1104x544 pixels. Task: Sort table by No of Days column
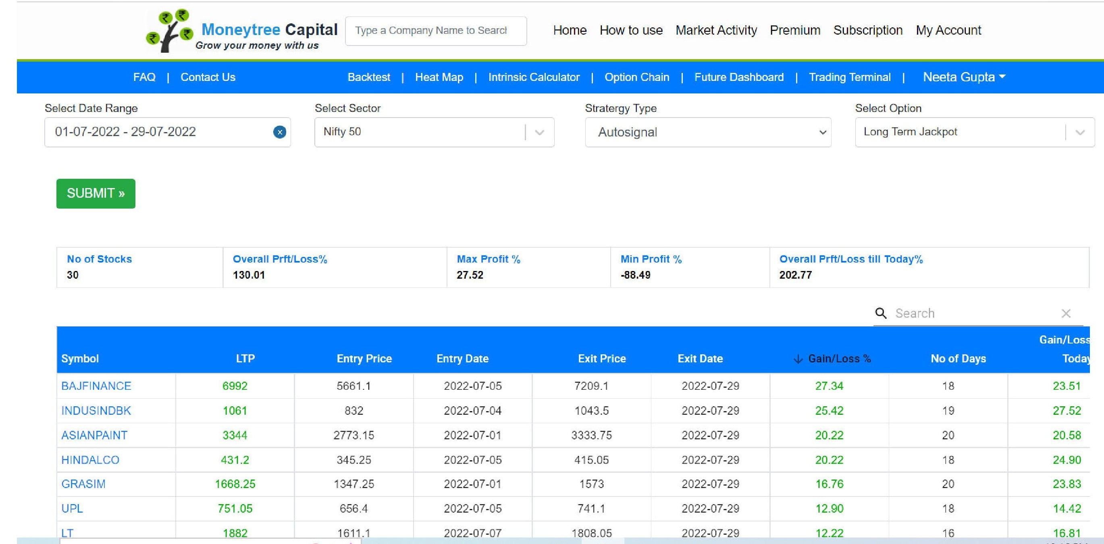(x=958, y=359)
